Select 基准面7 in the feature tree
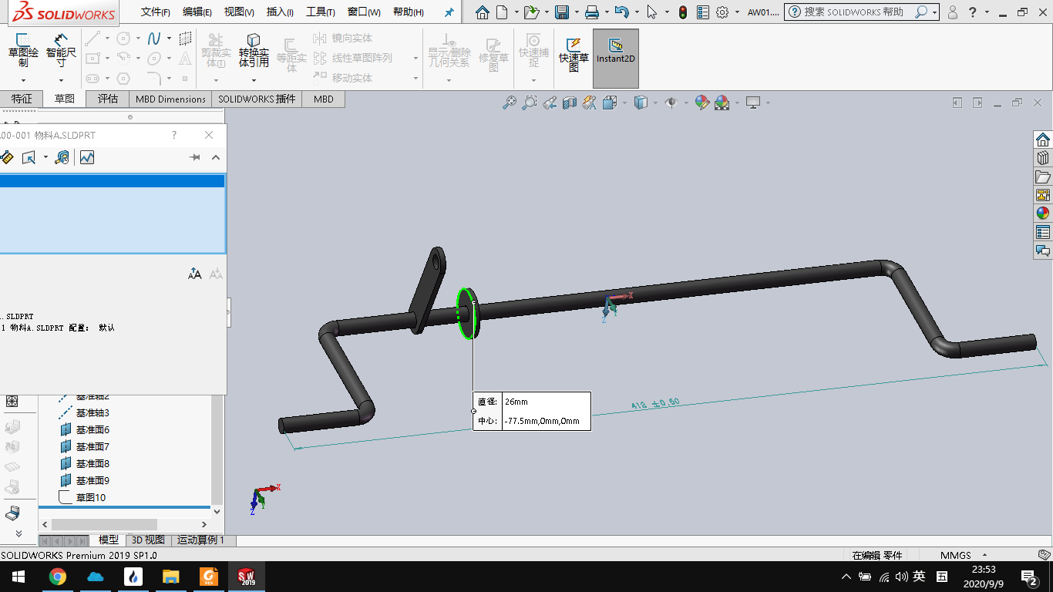The width and height of the screenshot is (1053, 592). click(x=93, y=446)
